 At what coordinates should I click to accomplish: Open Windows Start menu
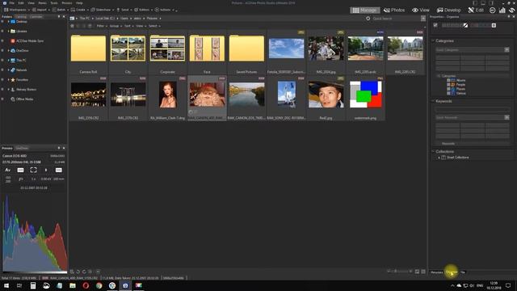click(x=6, y=285)
